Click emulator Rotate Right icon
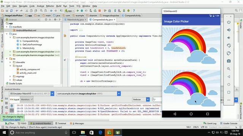This screenshot has height=136, width=243. (229, 53)
